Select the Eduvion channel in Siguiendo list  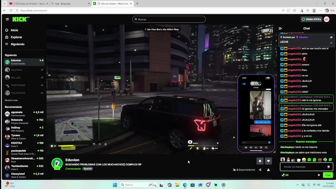24,62
